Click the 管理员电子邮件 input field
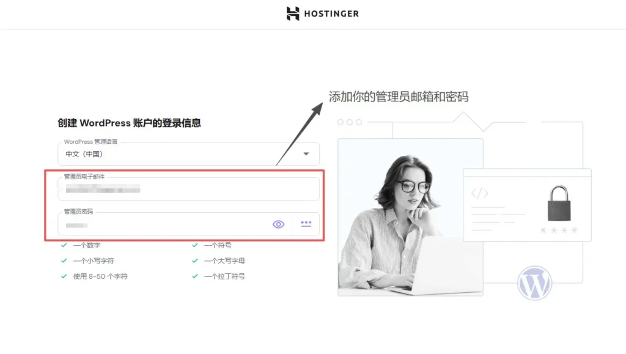Image resolution: width=626 pixels, height=354 pixels. point(183,190)
